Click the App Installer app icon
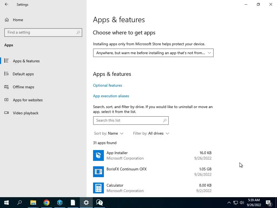 coord(98,155)
